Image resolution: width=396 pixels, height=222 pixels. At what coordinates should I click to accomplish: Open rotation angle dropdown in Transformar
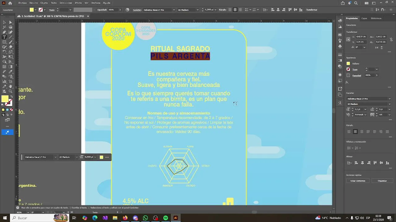pos(364,47)
